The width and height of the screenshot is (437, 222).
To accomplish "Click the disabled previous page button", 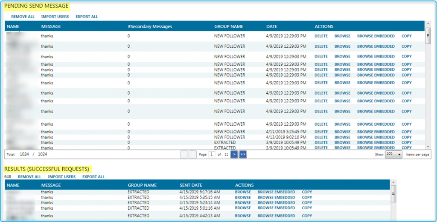I will [192, 155].
